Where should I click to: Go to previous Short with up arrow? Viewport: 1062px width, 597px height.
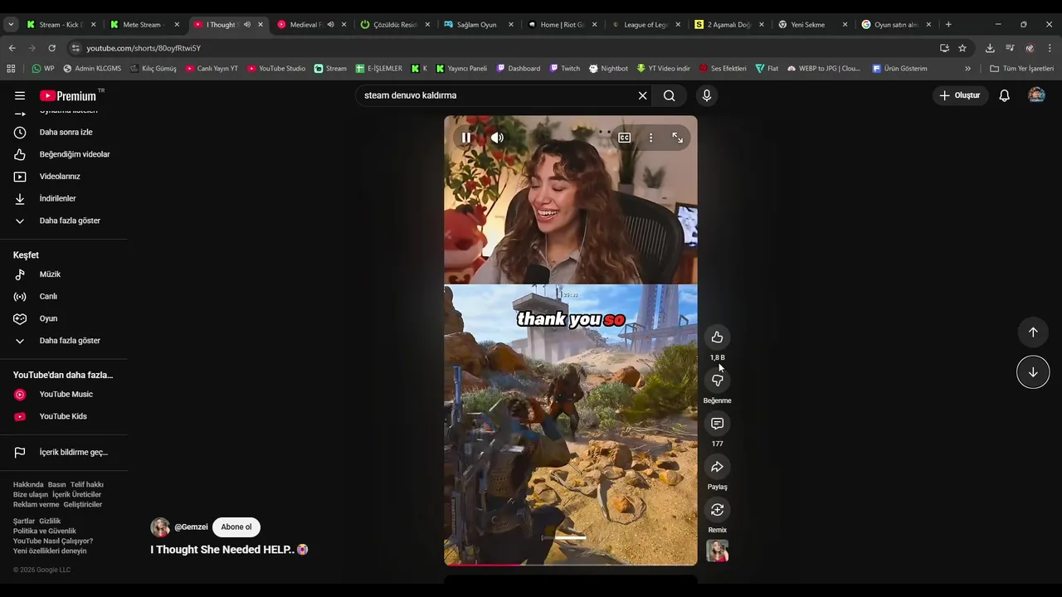[x=1033, y=332]
